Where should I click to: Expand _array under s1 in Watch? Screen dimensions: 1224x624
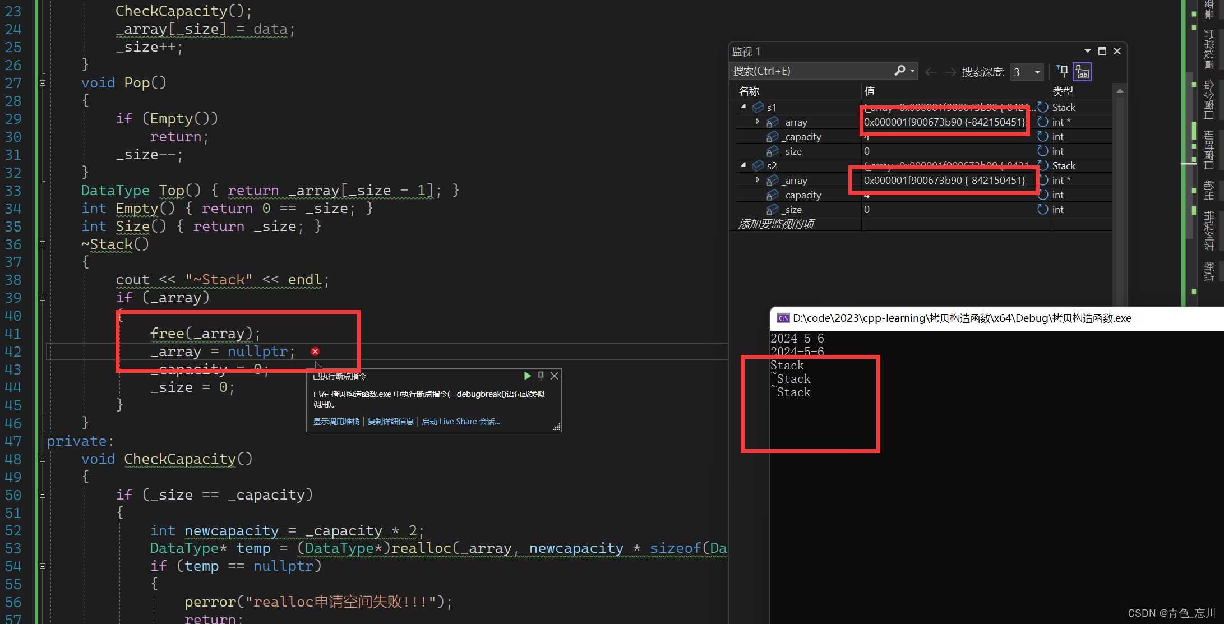[757, 122]
